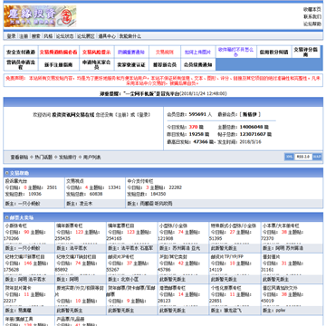The width and height of the screenshot is (326, 326).
Task: Open the 年册/集邮工具 board
Action: click(x=19, y=319)
